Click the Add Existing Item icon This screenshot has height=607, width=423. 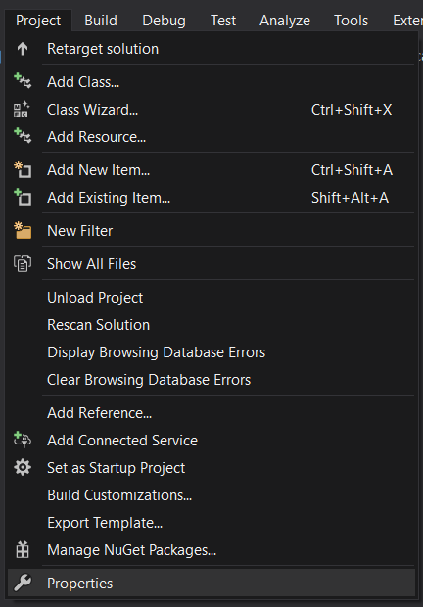click(x=23, y=198)
